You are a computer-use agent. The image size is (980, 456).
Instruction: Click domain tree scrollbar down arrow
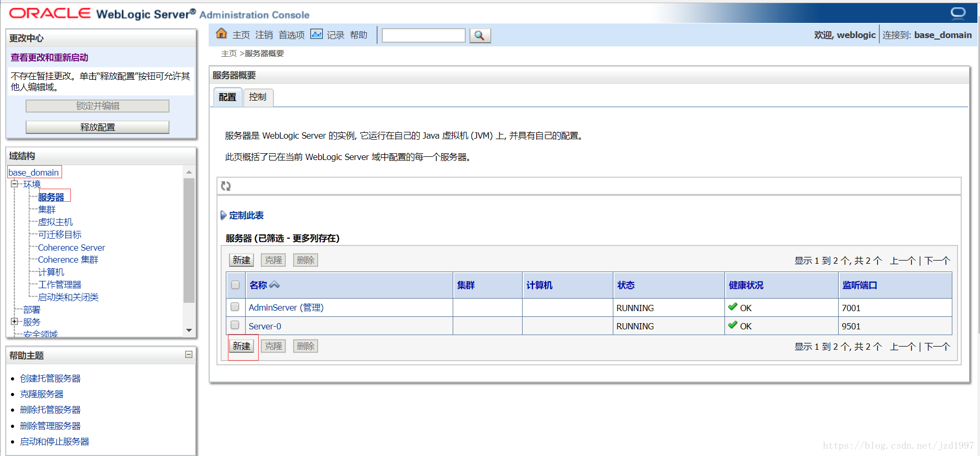(x=189, y=330)
